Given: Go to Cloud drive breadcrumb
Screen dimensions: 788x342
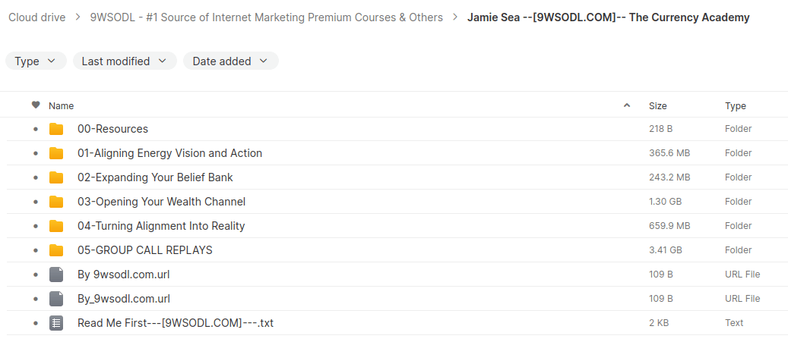Looking at the screenshot, I should point(37,17).
